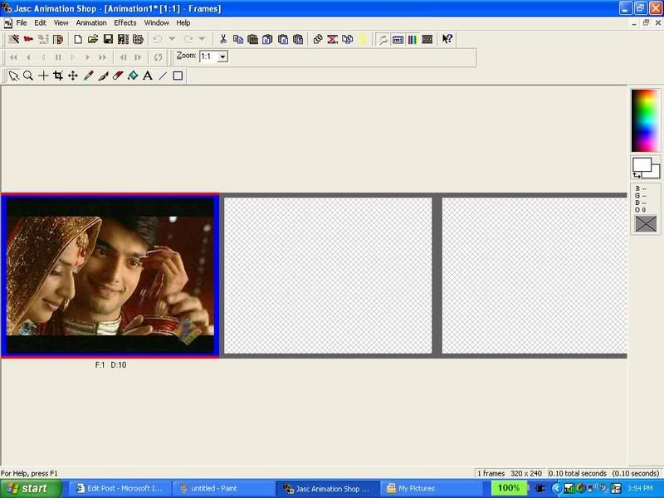Select the Zoom magnifier tool
Image resolution: width=664 pixels, height=498 pixels.
click(x=28, y=76)
